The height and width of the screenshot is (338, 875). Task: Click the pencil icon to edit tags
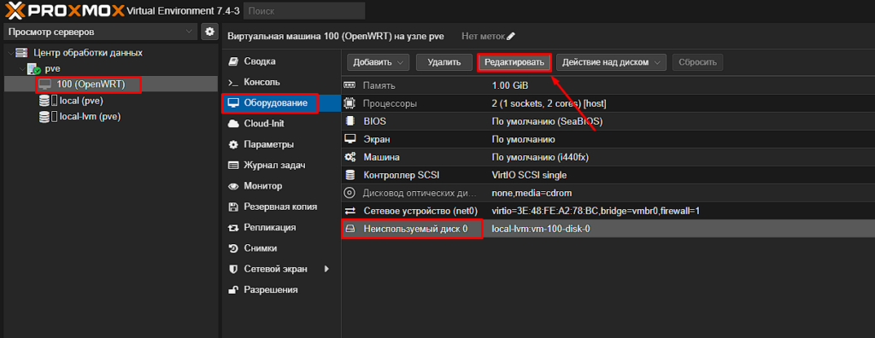coord(511,36)
